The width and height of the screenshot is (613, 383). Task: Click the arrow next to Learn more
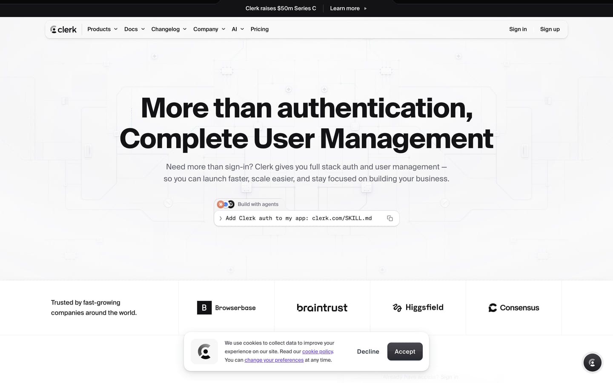tap(365, 9)
